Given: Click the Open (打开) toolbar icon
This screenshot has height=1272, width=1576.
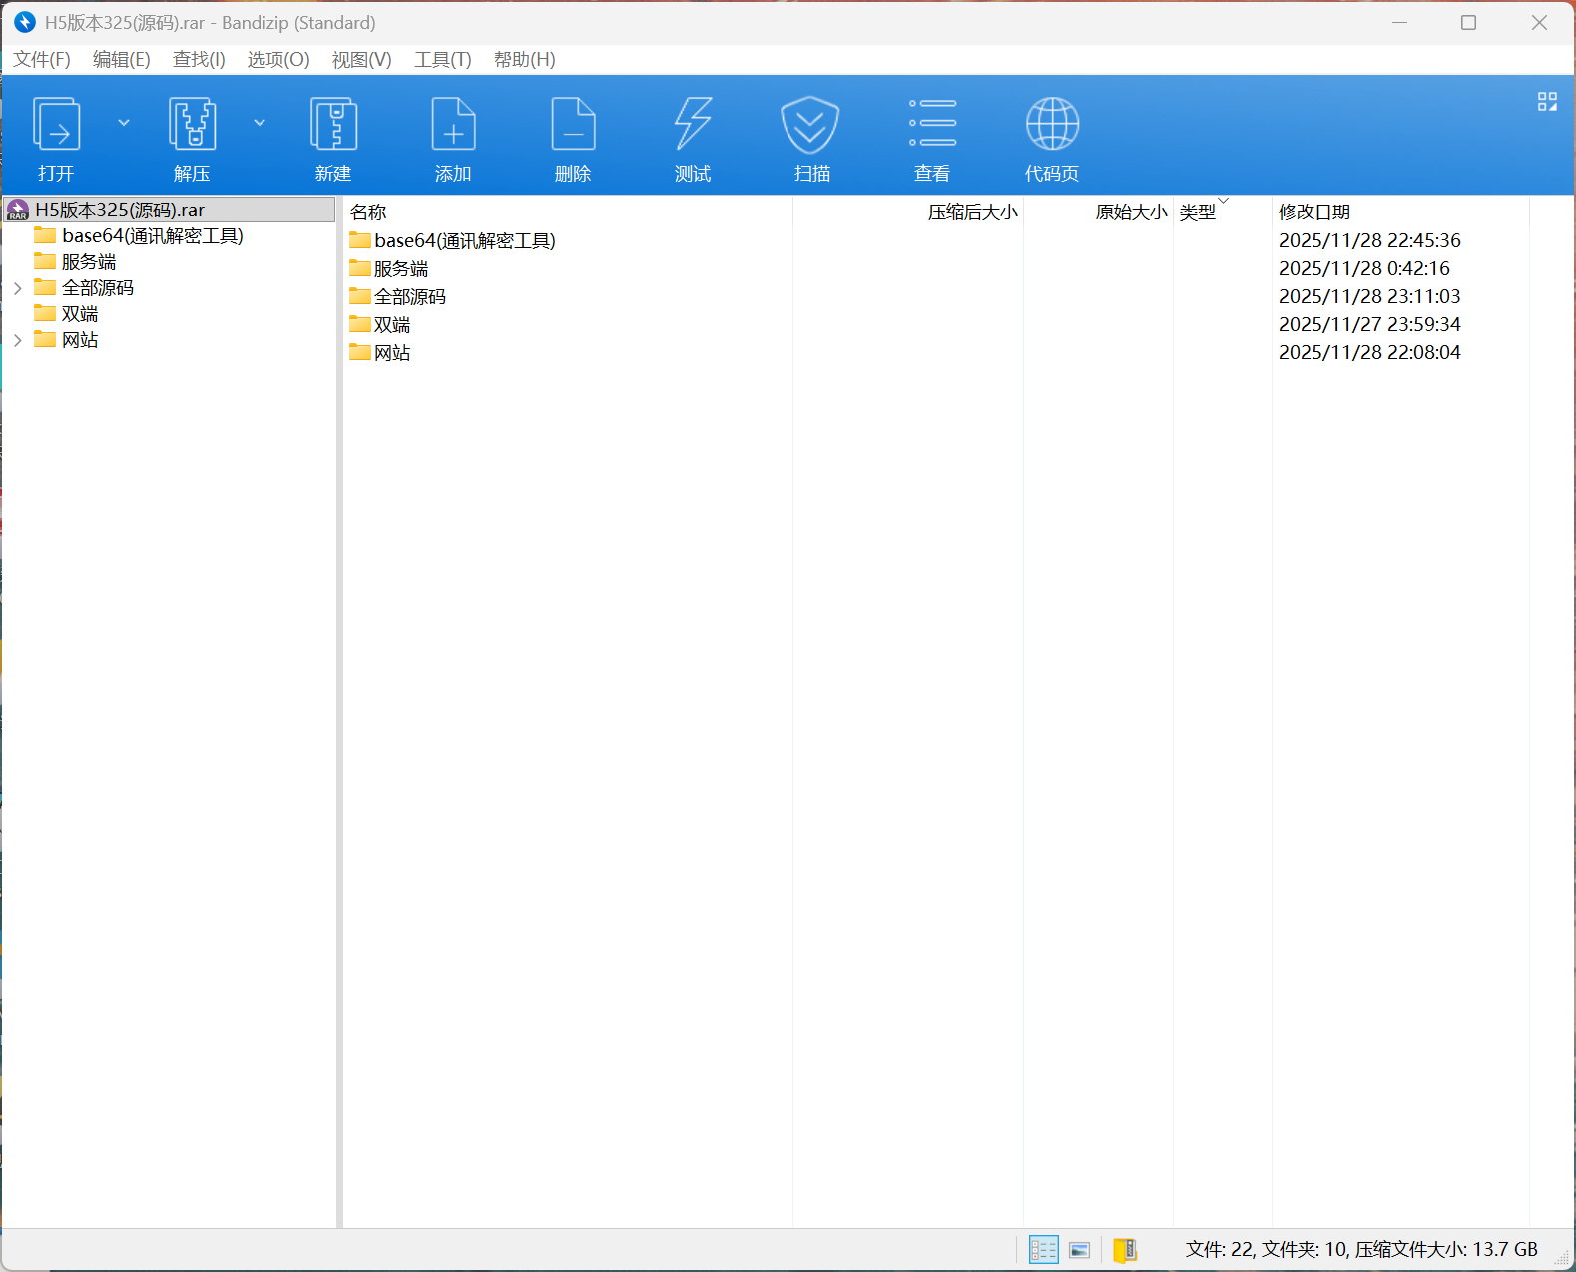Looking at the screenshot, I should 57,125.
